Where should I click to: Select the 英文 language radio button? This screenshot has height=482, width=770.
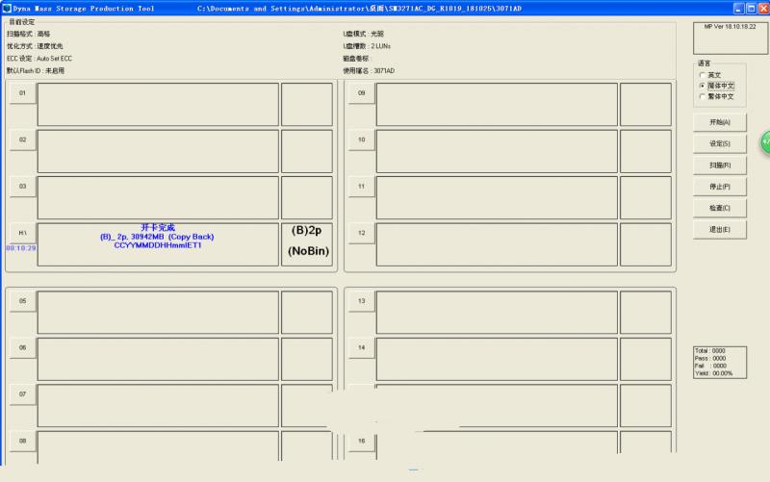(703, 75)
